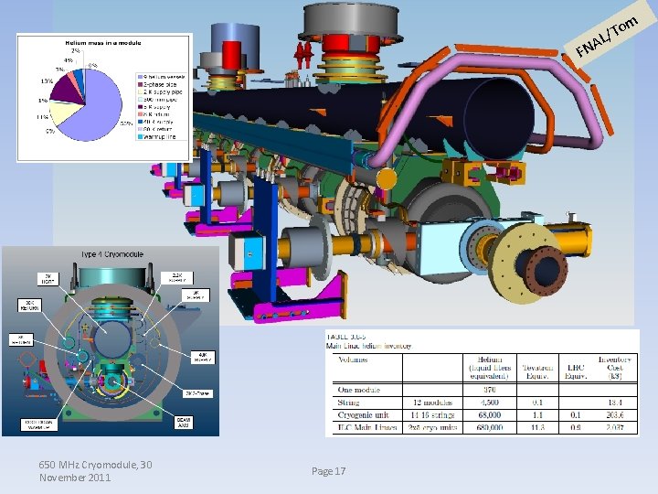658x494 pixels.
Task: Click the "Helium (liquid liters equivalent)" header
Action: [490, 368]
